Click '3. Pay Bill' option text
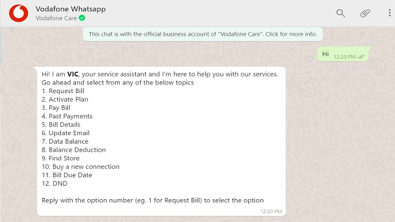This screenshot has width=395, height=222. (x=56, y=108)
